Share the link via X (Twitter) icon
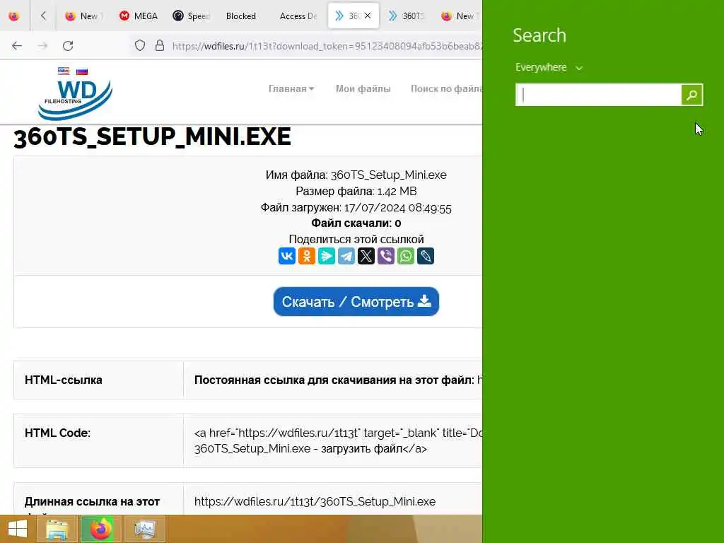724x543 pixels. pyautogui.click(x=366, y=256)
